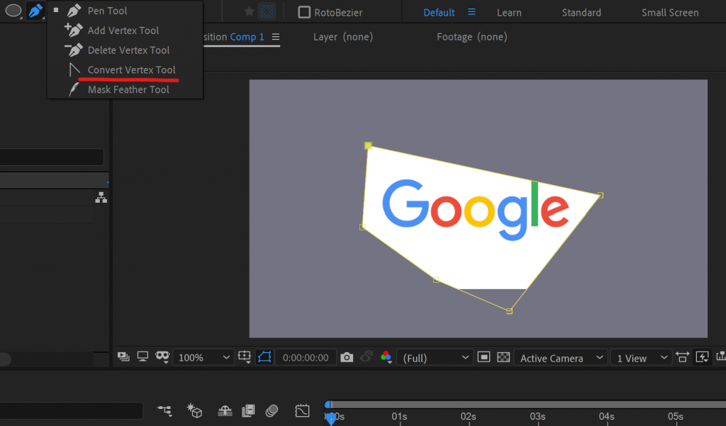Open the Comp 1 composition tab
726x426 pixels.
[x=247, y=37]
